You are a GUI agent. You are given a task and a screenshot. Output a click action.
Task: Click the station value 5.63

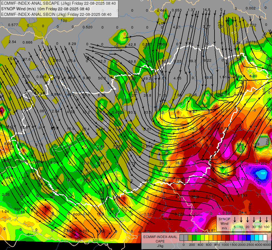(x=242, y=178)
